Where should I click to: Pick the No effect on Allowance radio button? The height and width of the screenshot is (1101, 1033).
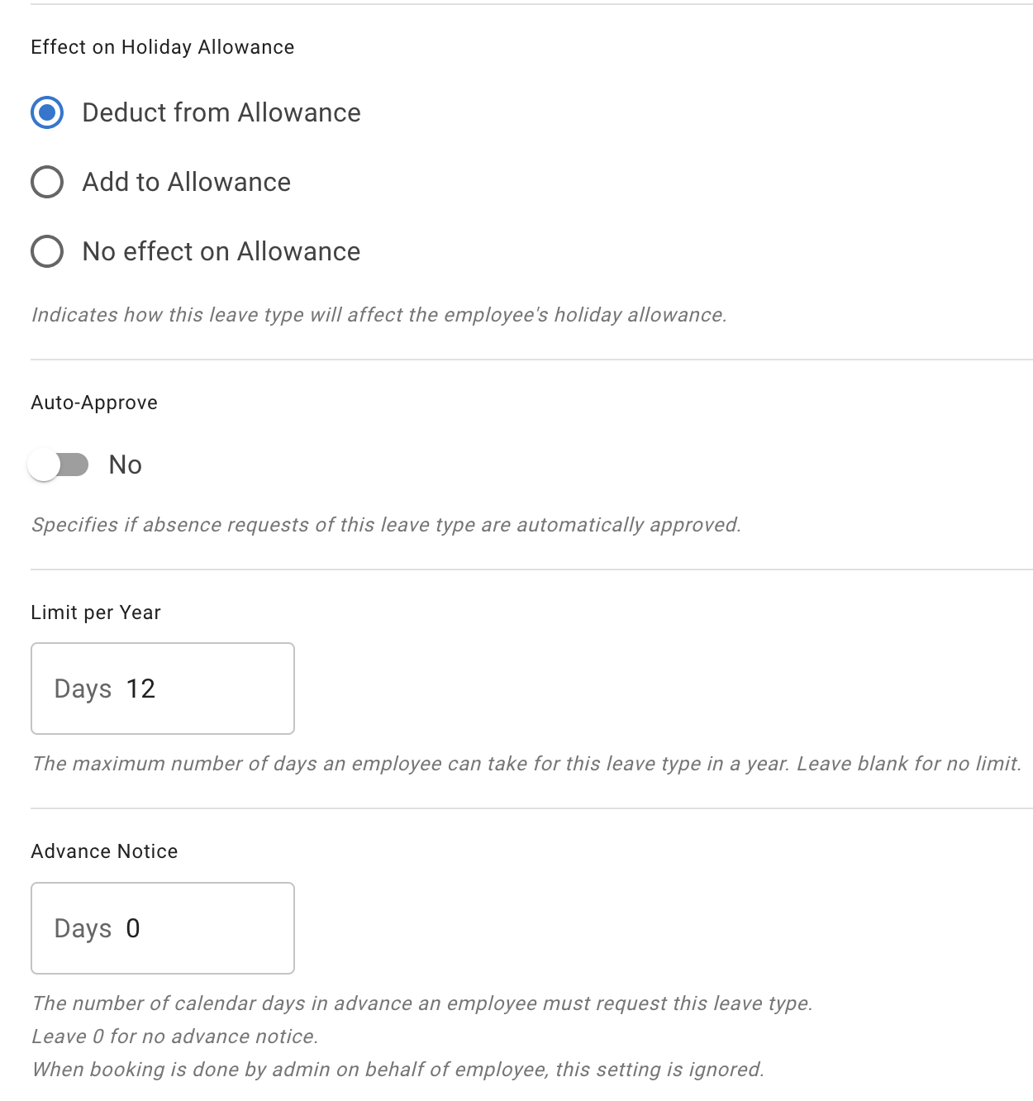click(x=47, y=251)
